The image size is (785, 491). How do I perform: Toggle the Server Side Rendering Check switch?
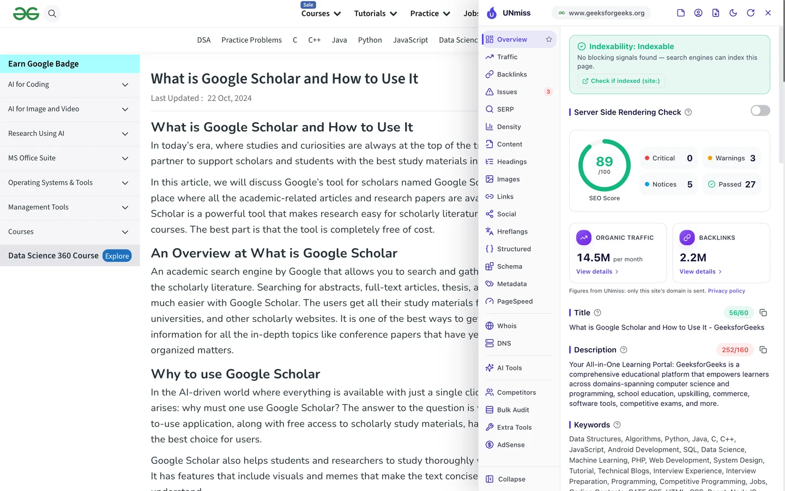(x=760, y=111)
